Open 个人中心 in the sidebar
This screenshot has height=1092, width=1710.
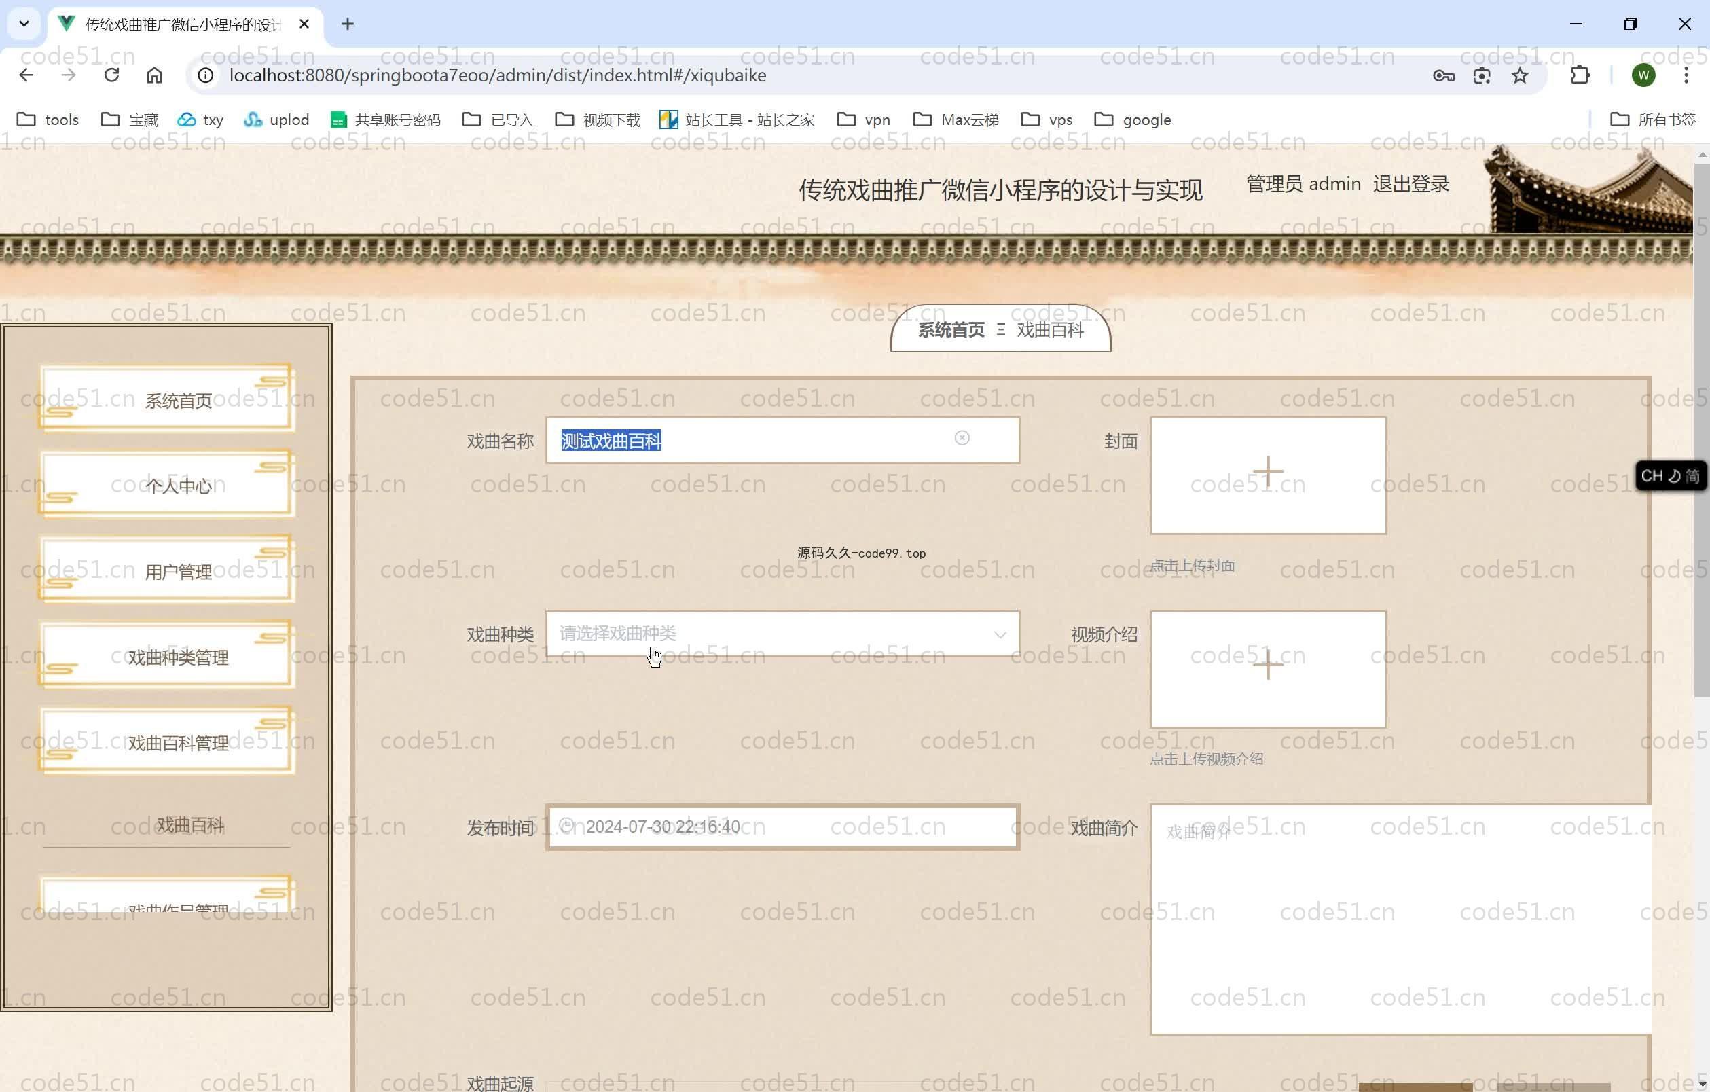tap(168, 485)
